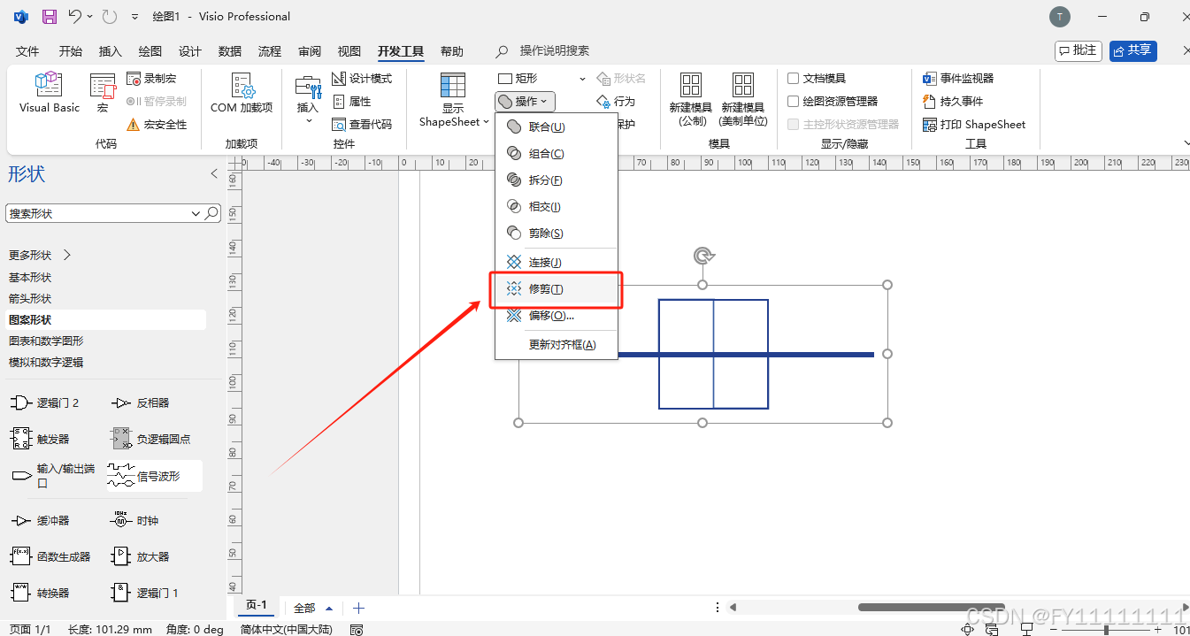Click the zoom slider handle in the status bar
The height and width of the screenshot is (636, 1190).
tap(1106, 630)
